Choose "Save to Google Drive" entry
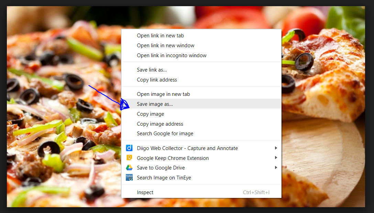Image resolution: width=374 pixels, height=213 pixels. 201,168
